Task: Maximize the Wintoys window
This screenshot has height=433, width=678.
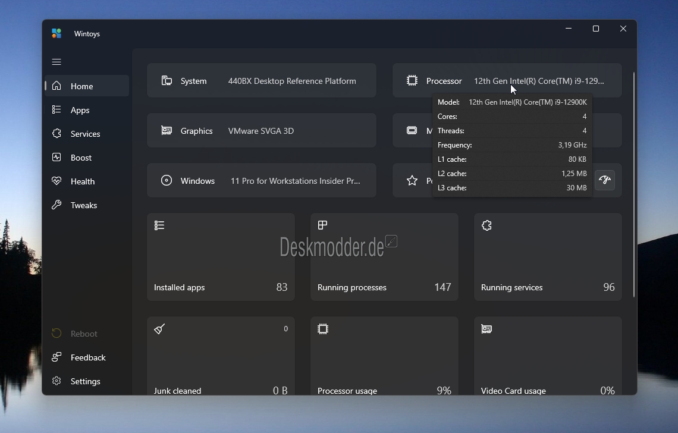Action: pyautogui.click(x=596, y=29)
